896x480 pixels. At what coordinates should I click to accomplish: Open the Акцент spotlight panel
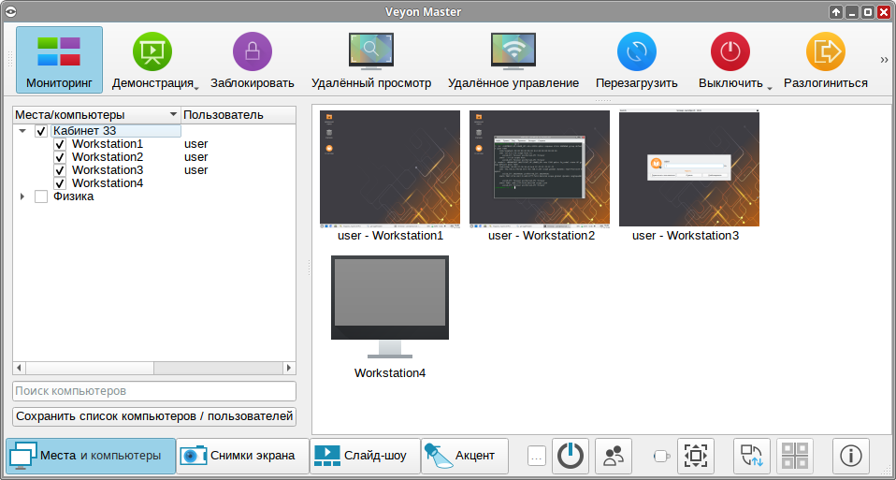coord(465,456)
